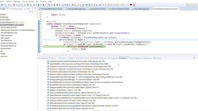This screenshot has width=198, height=111.
Task: Click the red circle OpenShift toolbar icon
Action: click(134, 5)
